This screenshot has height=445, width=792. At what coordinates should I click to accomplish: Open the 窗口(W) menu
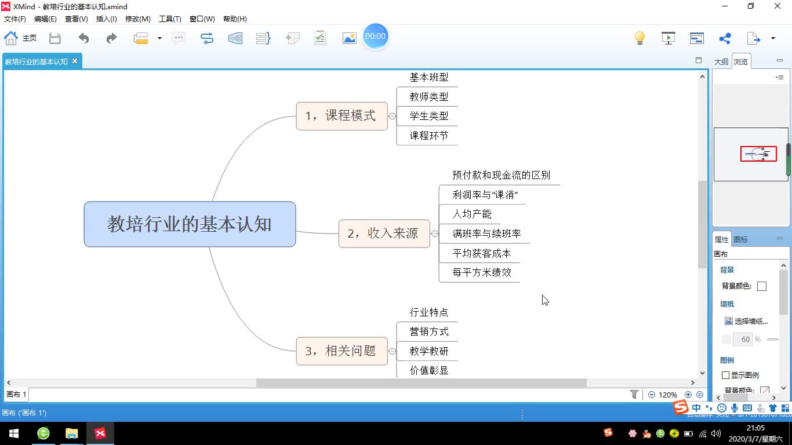[x=202, y=19]
